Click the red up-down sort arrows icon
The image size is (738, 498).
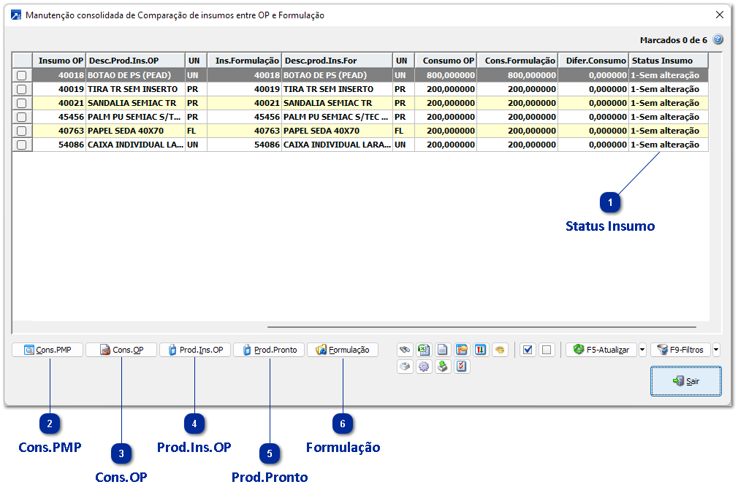coord(481,350)
